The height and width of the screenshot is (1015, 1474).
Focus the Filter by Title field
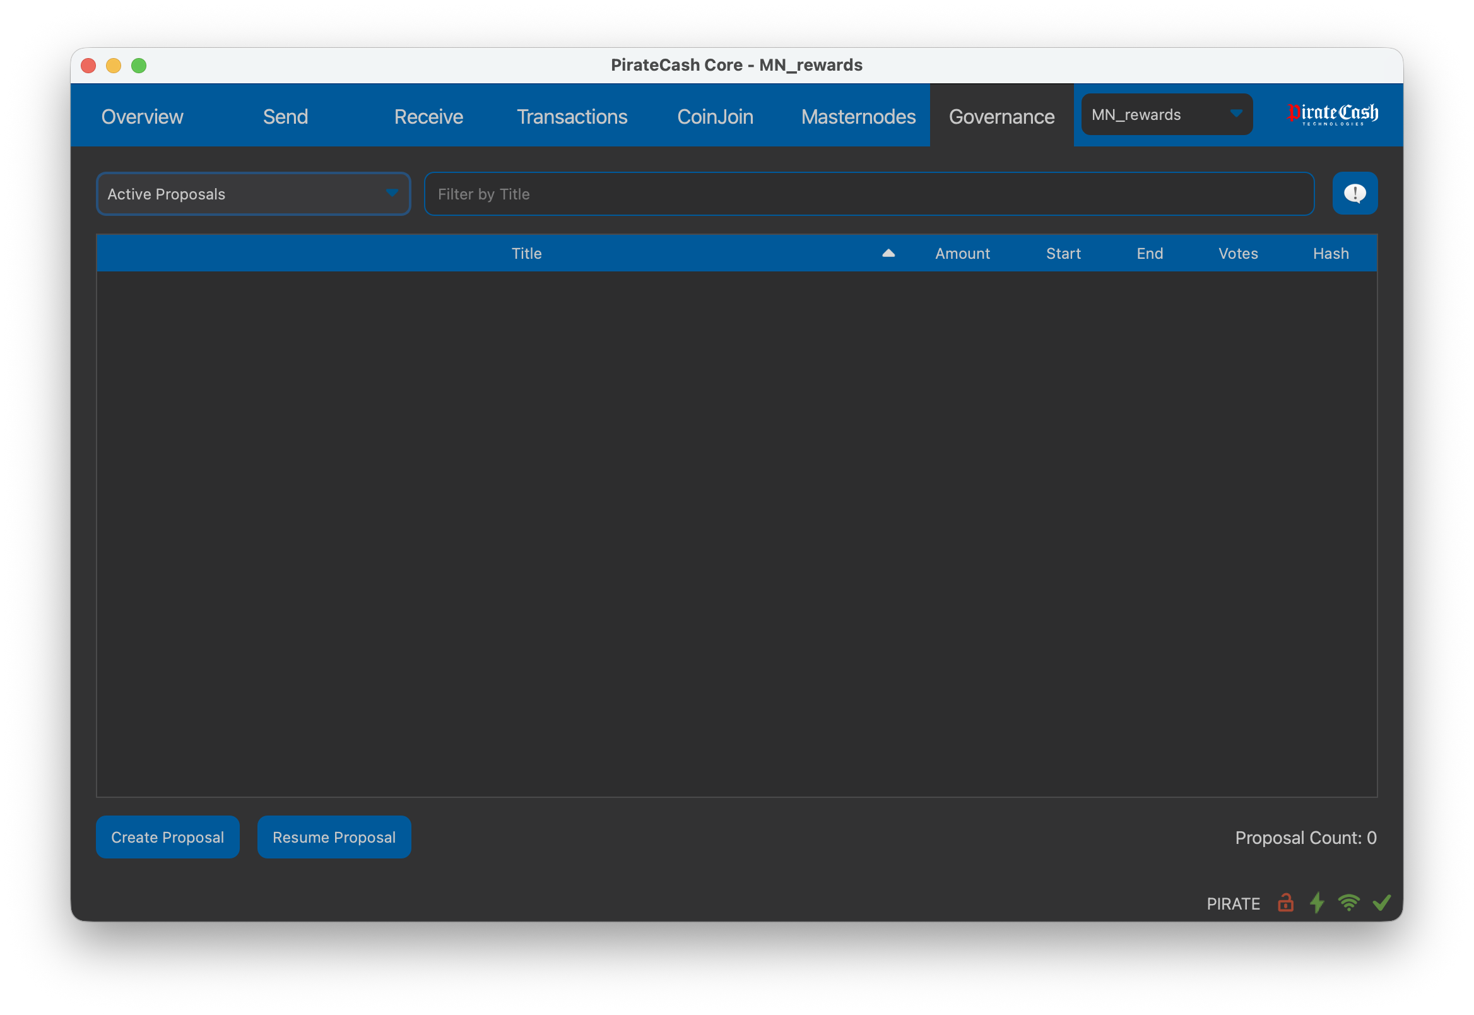[869, 194]
